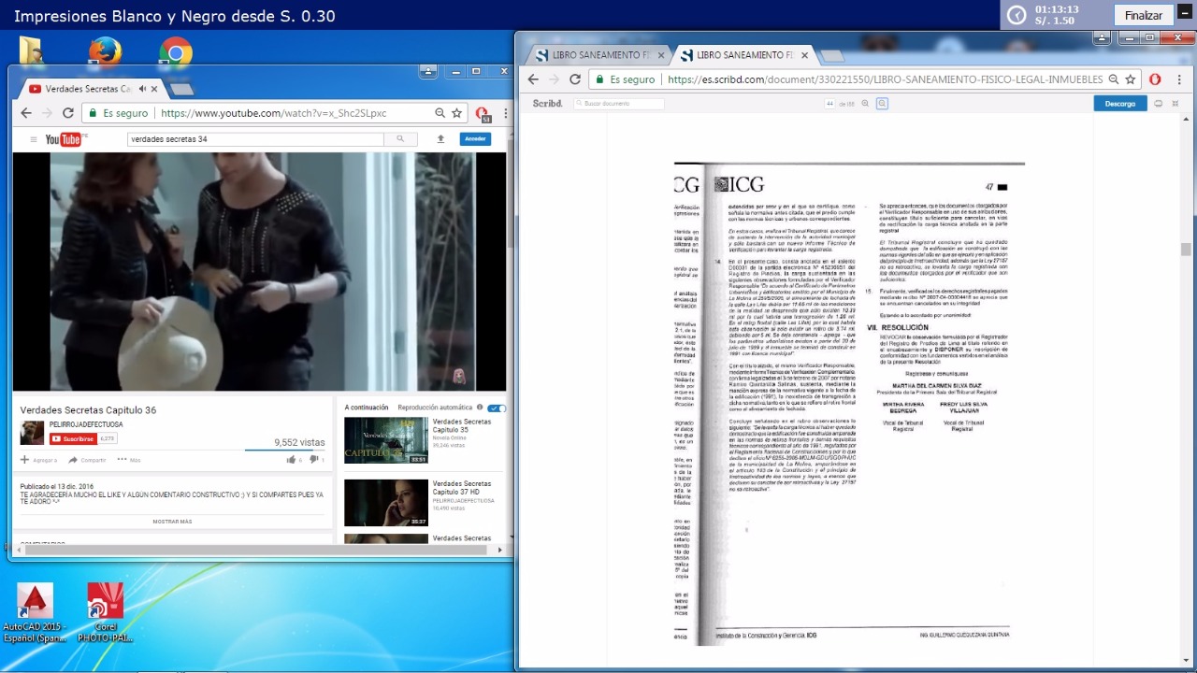This screenshot has height=673, width=1197.
Task: Open the Más options dropdown under video
Action: point(129,460)
